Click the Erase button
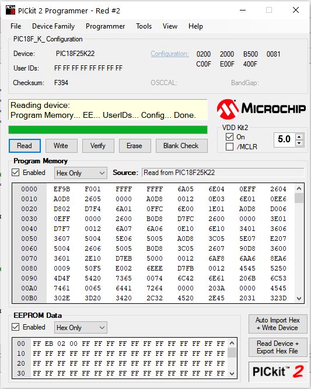This screenshot has height=389, width=311. click(135, 146)
